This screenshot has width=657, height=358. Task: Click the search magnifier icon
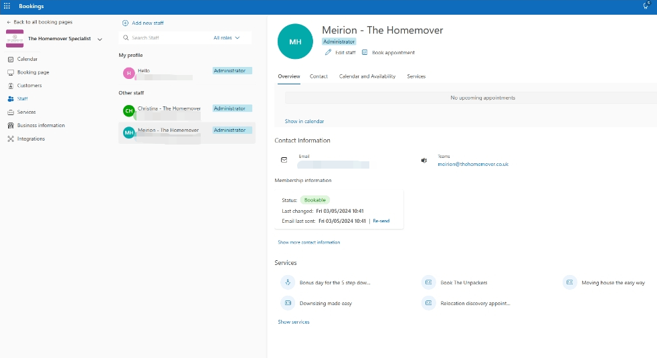(126, 37)
